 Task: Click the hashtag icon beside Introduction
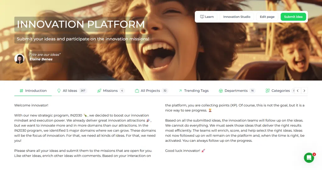click(21, 91)
